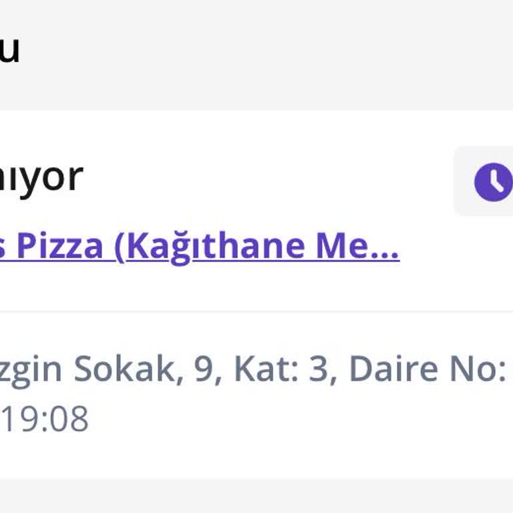Click the page header title text
This screenshot has height=513, width=513.
coord(9,48)
